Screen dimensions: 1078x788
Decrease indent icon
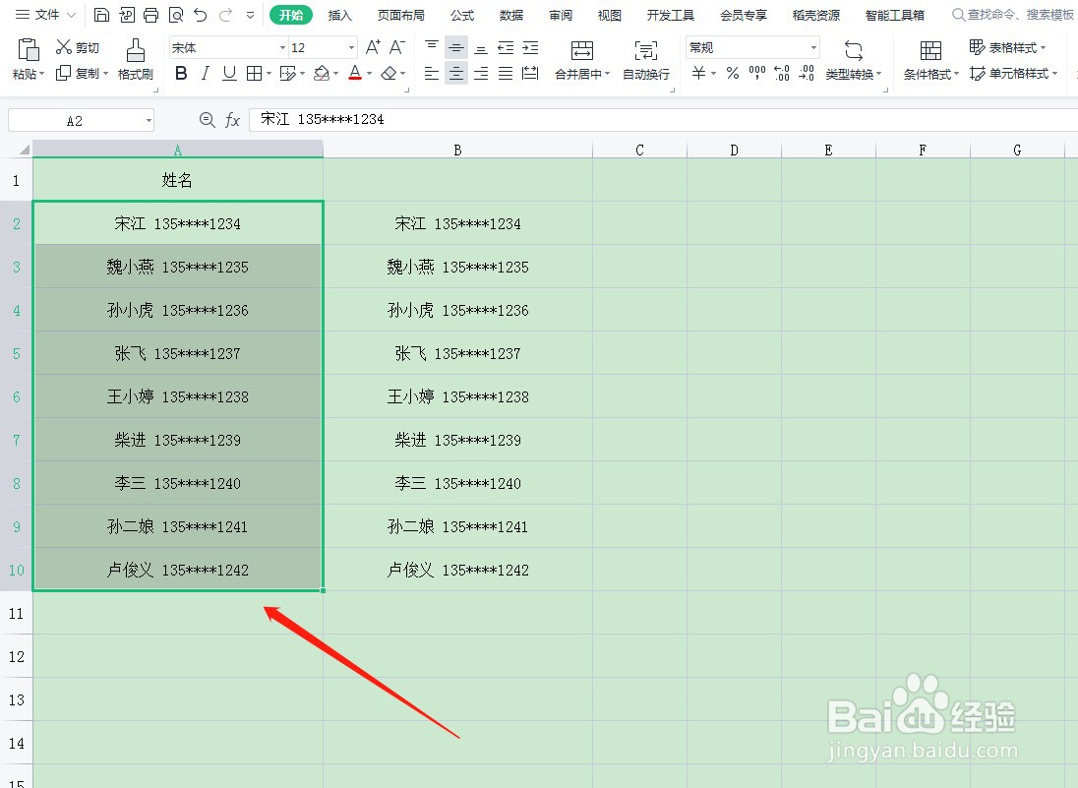(x=506, y=47)
